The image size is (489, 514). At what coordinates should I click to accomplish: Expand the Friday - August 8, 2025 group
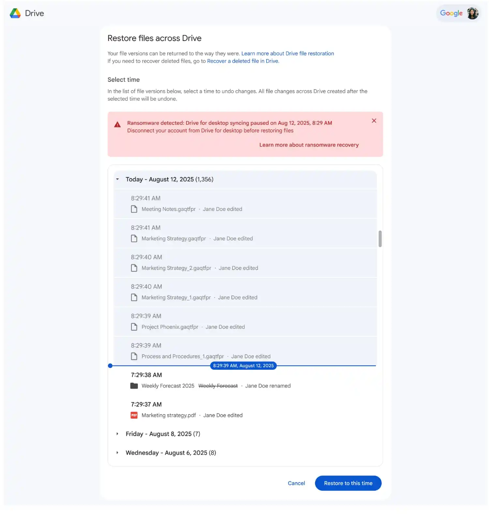pyautogui.click(x=118, y=434)
